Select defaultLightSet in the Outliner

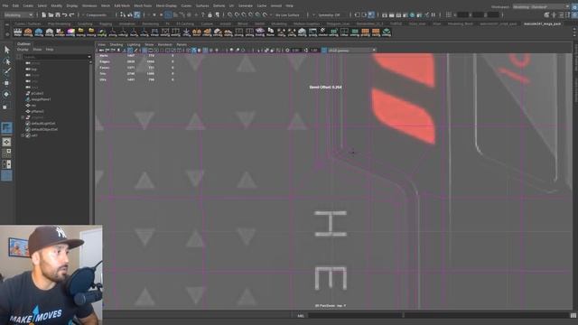[43, 124]
